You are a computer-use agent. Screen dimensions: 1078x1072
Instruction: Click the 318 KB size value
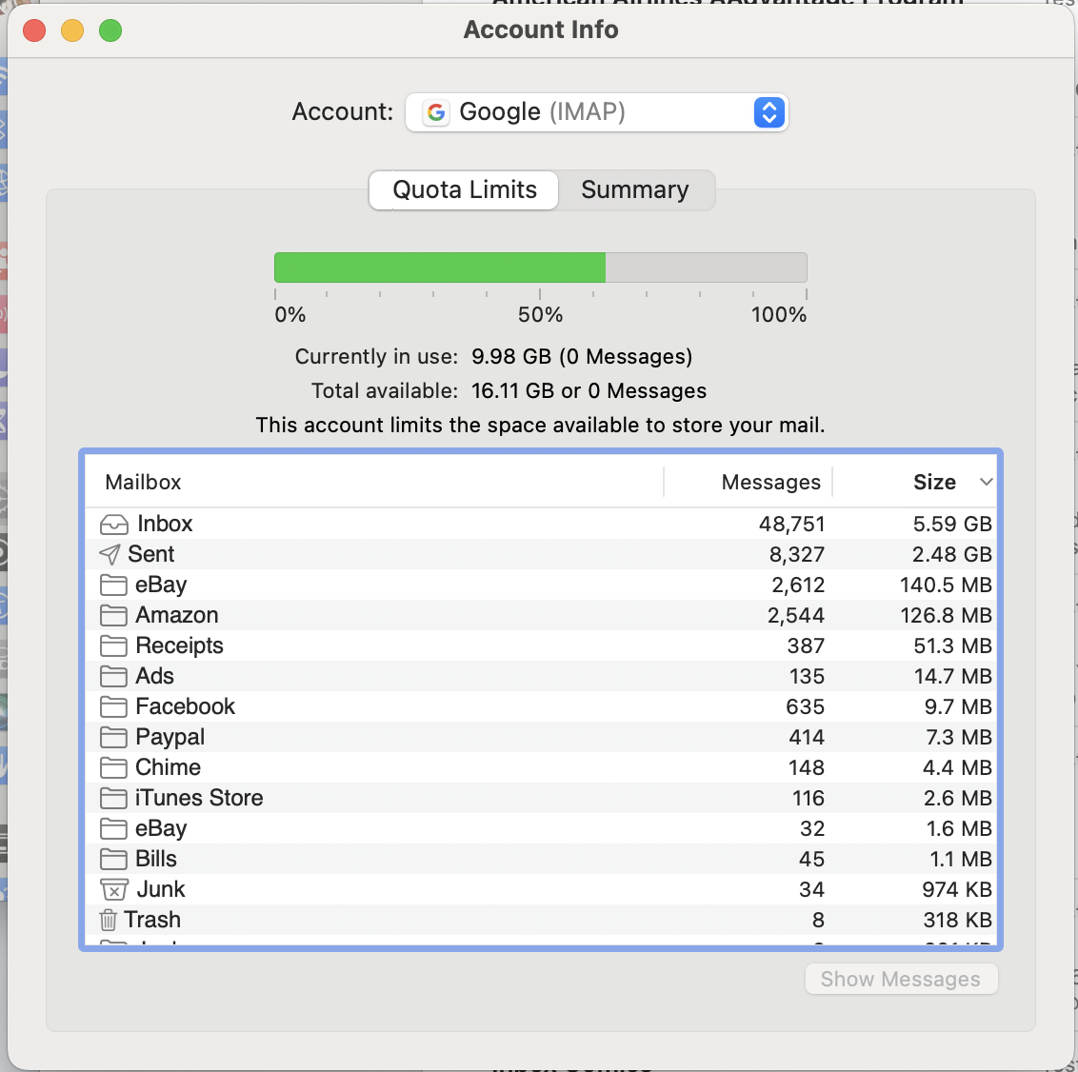957,920
